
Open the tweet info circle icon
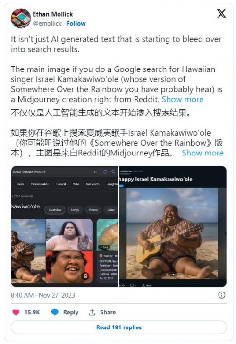221,295
